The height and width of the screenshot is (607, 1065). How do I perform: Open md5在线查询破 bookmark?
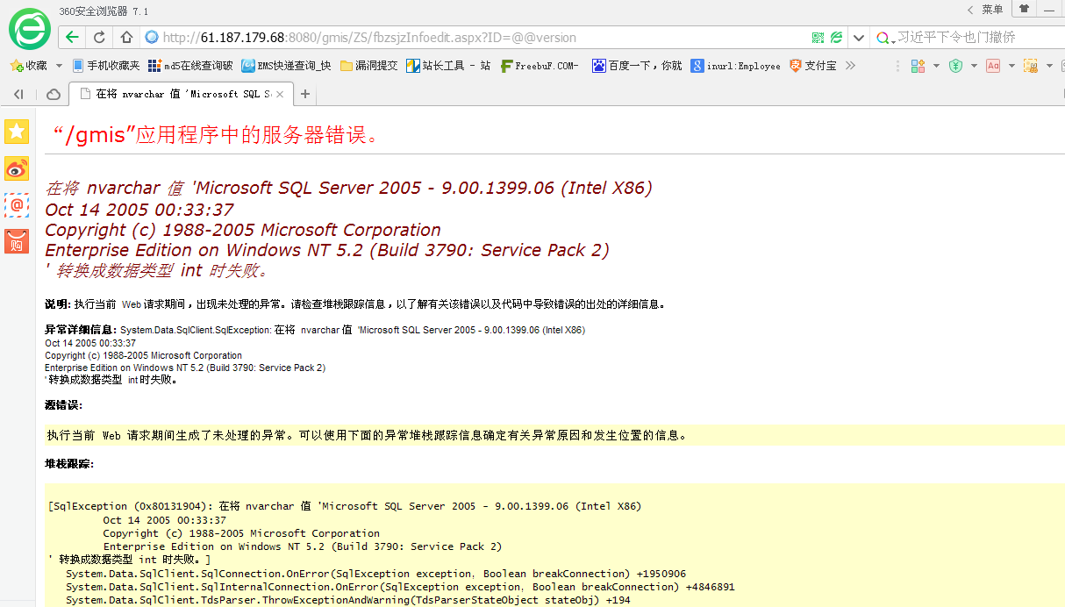[190, 66]
